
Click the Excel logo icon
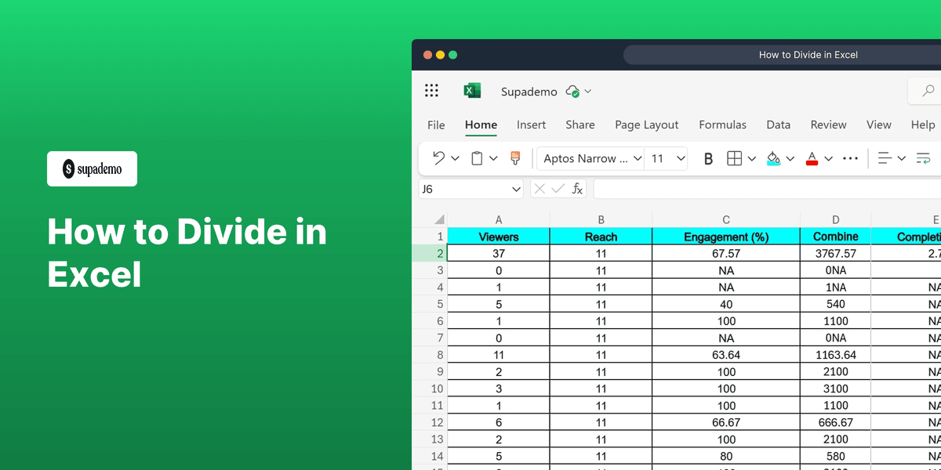[x=472, y=90]
